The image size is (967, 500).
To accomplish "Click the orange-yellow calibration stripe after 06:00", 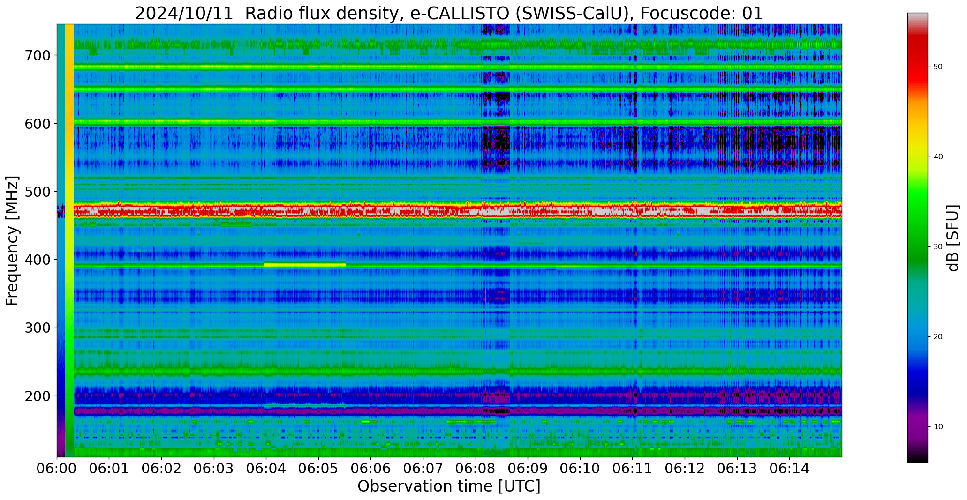I will tap(69, 240).
